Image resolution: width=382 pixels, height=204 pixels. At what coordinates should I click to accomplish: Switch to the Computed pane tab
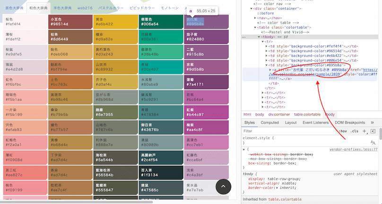click(x=269, y=122)
